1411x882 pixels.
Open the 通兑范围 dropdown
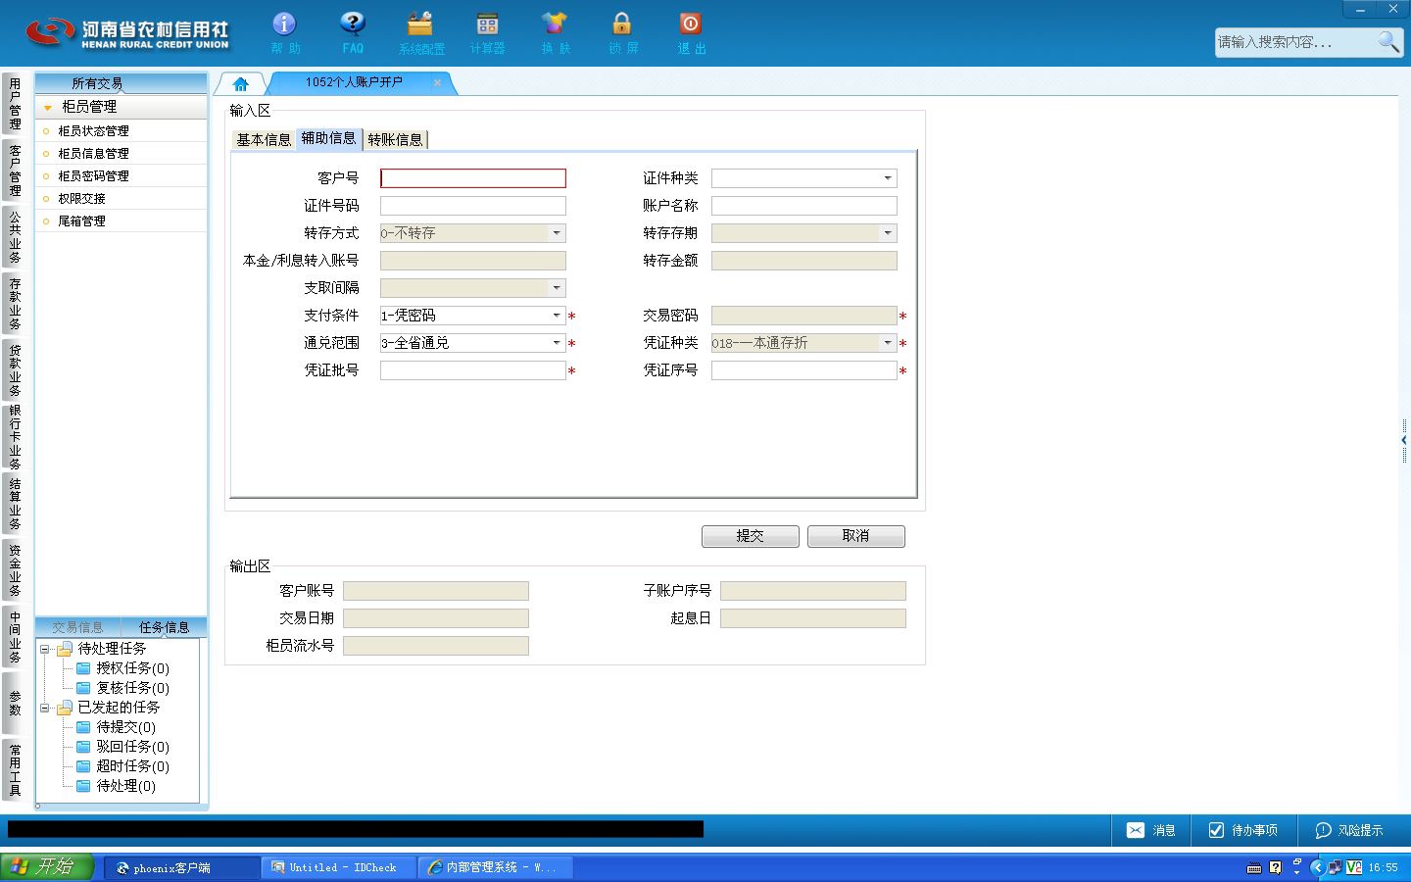pos(557,343)
